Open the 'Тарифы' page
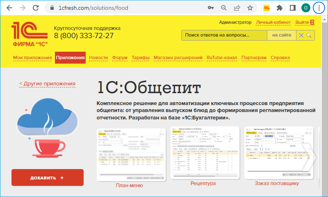The image size is (328, 197). click(140, 57)
